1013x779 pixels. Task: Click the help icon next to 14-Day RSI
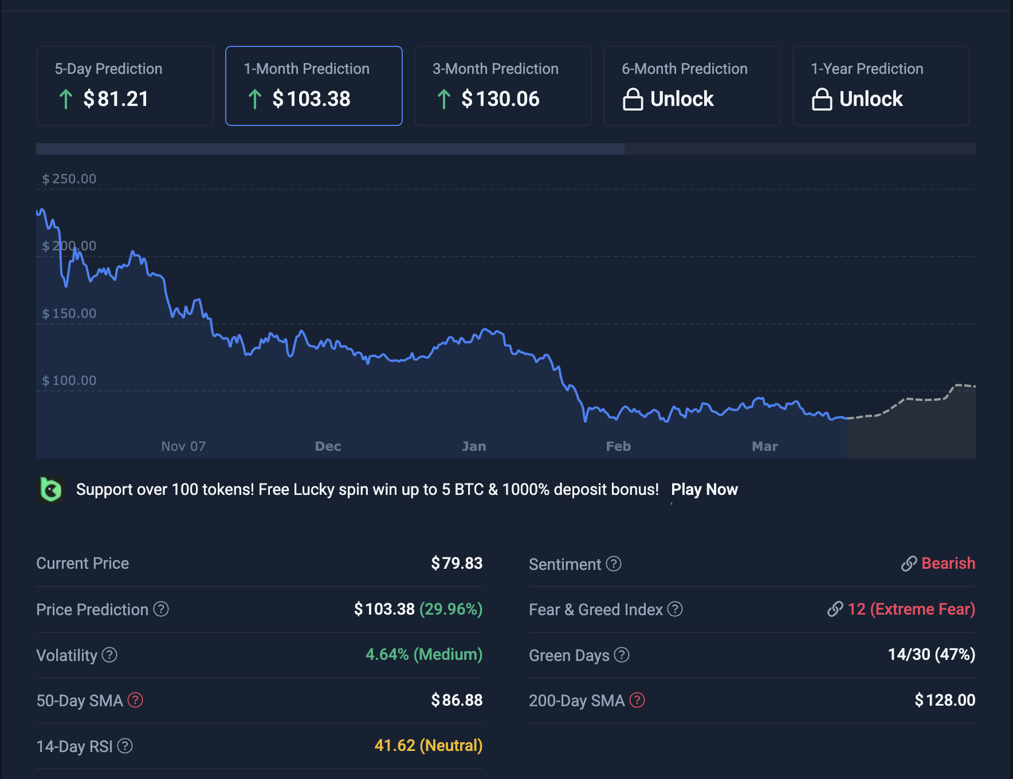click(125, 746)
